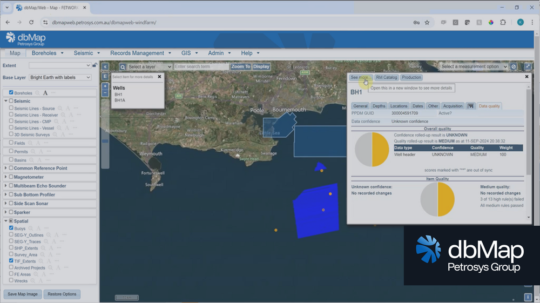Check the Archived Projects checkbox

click(11, 267)
